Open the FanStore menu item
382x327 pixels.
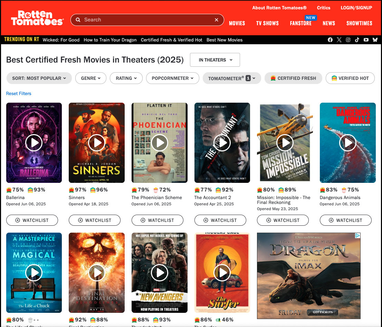pos(300,24)
